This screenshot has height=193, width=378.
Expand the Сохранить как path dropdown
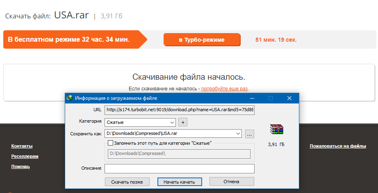238,134
